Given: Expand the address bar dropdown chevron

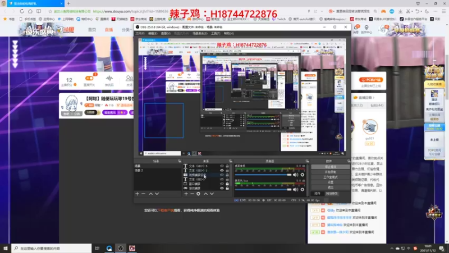Looking at the screenshot, I should [322, 11].
